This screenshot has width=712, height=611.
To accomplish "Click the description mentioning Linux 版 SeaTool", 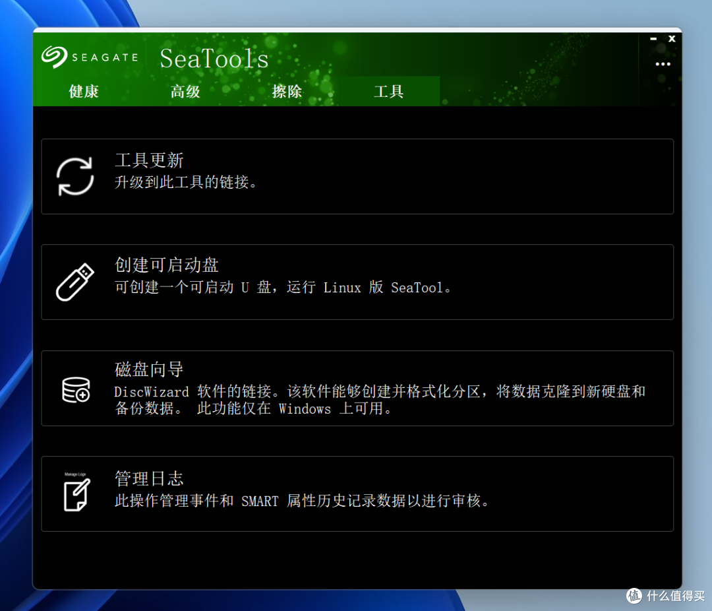I will [283, 287].
